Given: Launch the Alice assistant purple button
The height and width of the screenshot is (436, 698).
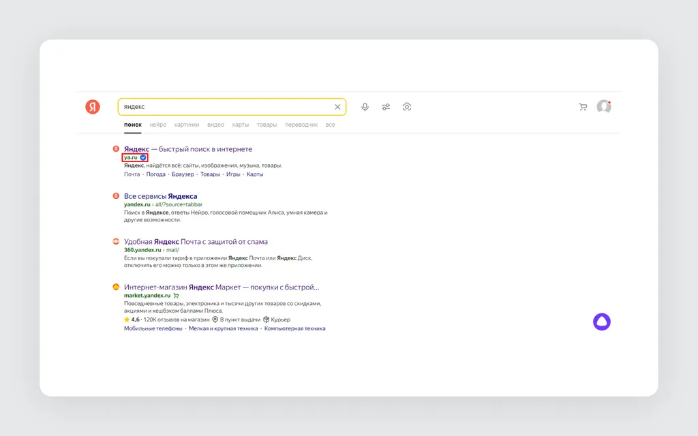Looking at the screenshot, I should [602, 322].
